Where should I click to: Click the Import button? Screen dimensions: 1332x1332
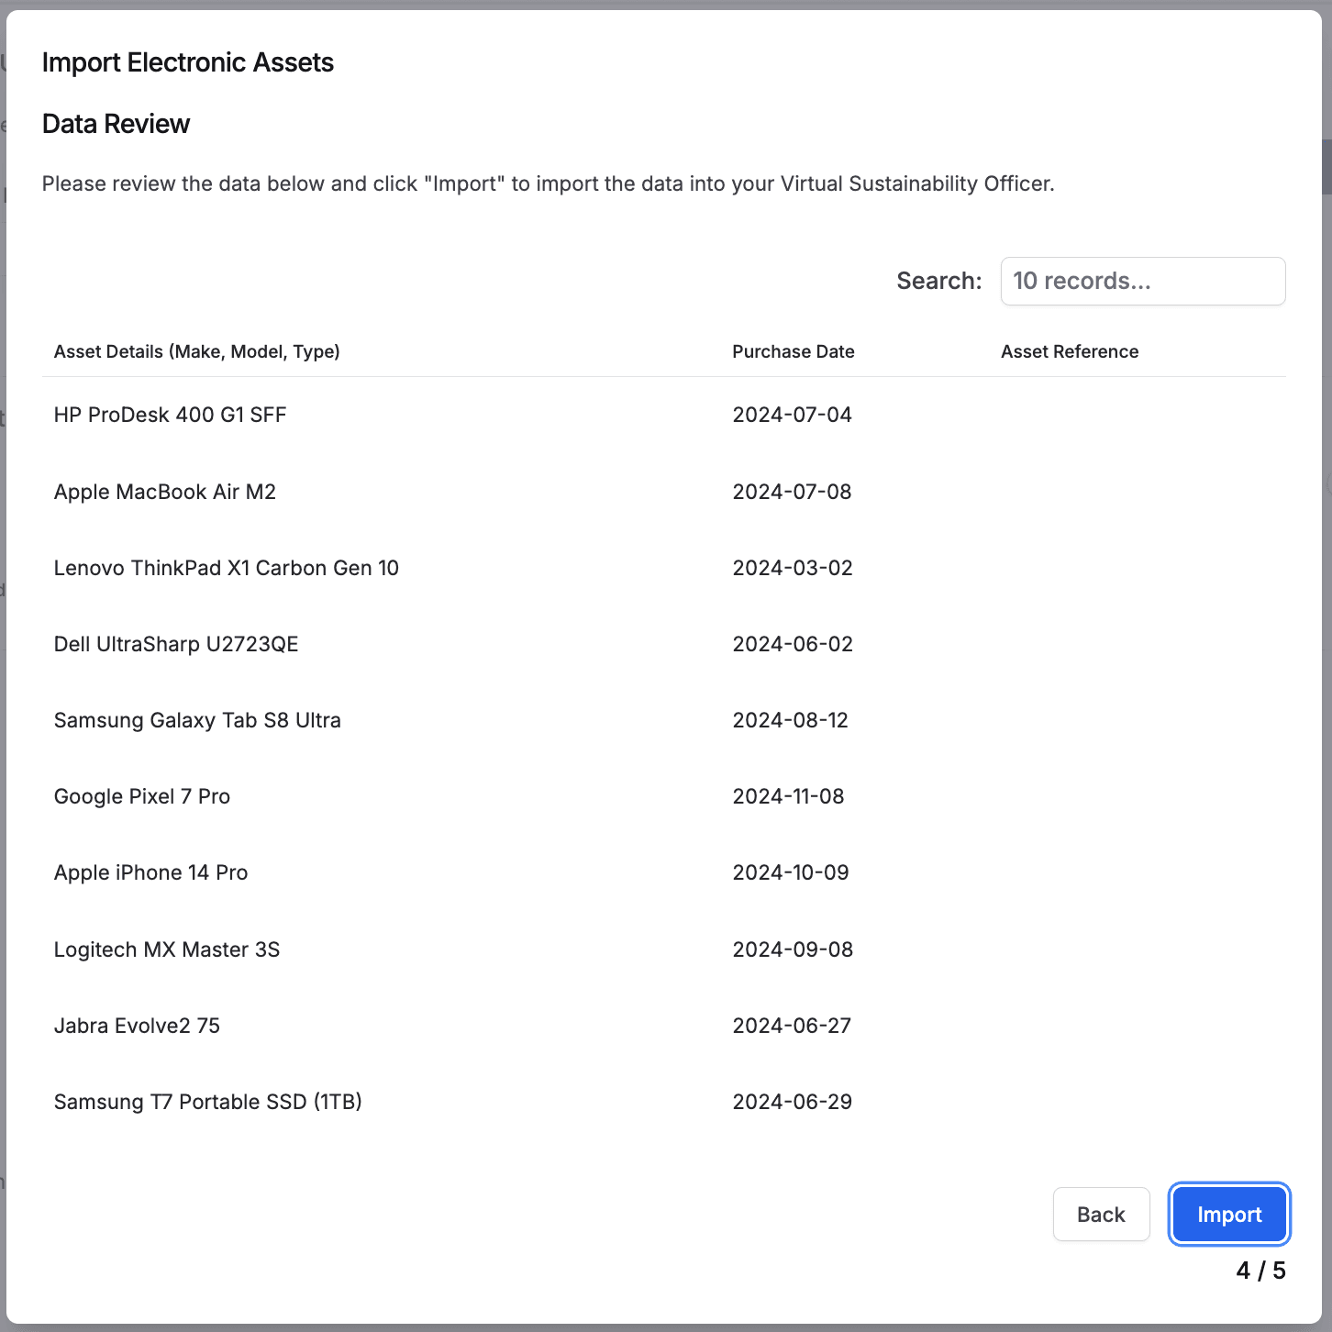(1228, 1214)
